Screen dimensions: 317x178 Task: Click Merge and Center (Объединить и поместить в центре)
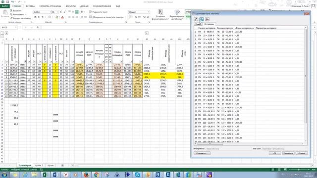tap(106, 17)
